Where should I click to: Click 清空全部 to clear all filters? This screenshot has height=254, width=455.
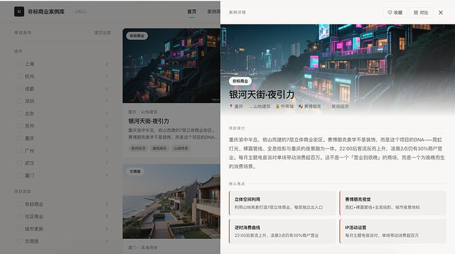(102, 32)
